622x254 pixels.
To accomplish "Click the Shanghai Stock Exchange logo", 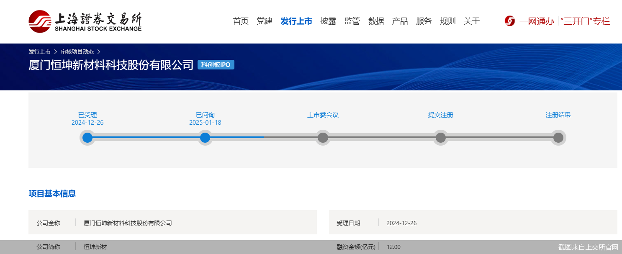I will [84, 21].
